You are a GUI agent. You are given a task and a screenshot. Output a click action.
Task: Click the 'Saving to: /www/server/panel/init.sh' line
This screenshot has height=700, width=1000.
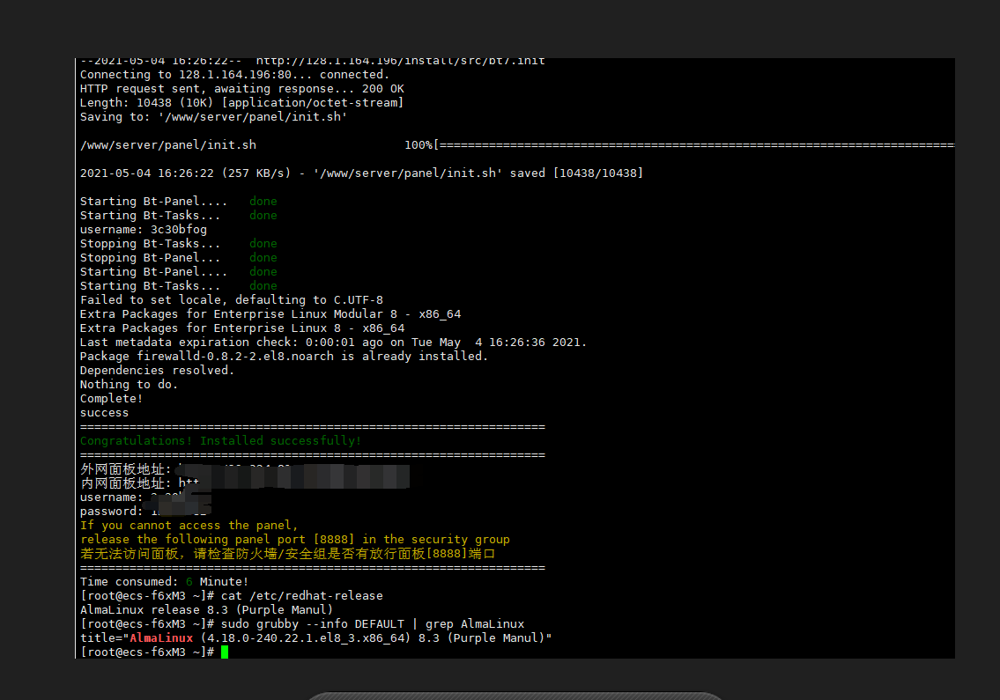coord(213,116)
